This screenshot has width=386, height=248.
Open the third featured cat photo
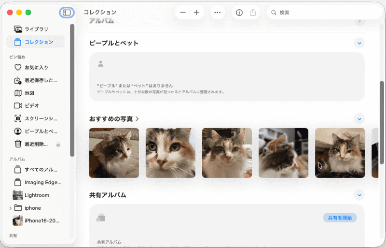[x=227, y=153]
